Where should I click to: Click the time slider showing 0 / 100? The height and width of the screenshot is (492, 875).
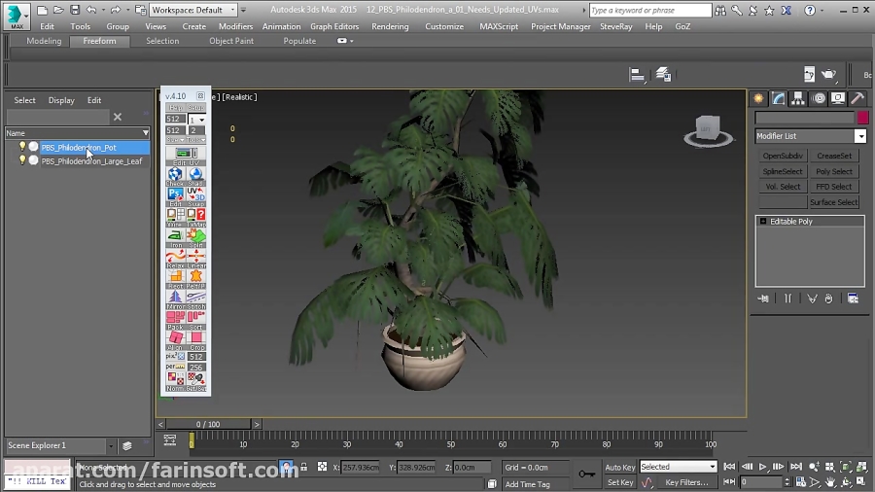(208, 425)
